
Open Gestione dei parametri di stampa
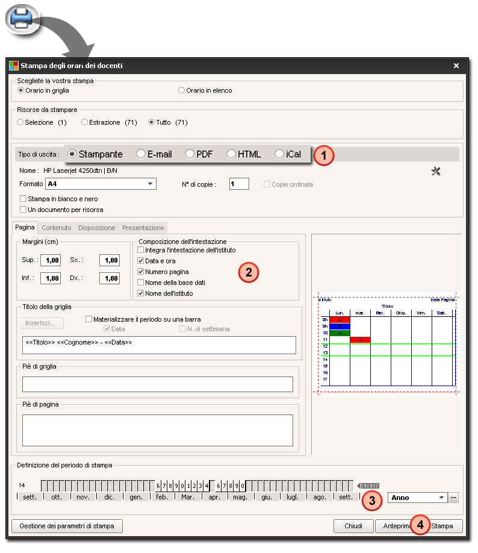[x=67, y=526]
